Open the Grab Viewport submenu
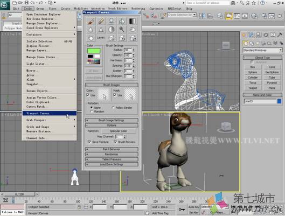285x216 pixels. click(49, 120)
